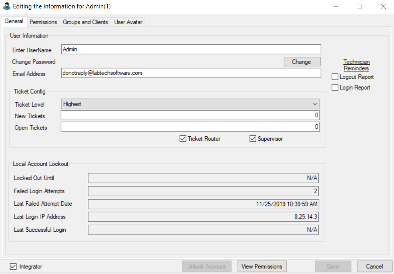Uncheck the Supervisor checkbox

click(x=253, y=138)
